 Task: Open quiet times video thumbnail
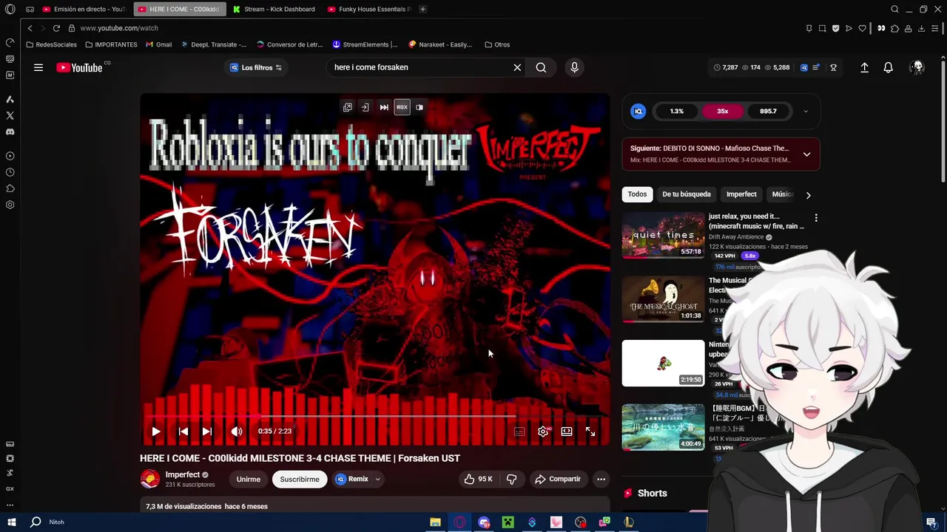663,236
